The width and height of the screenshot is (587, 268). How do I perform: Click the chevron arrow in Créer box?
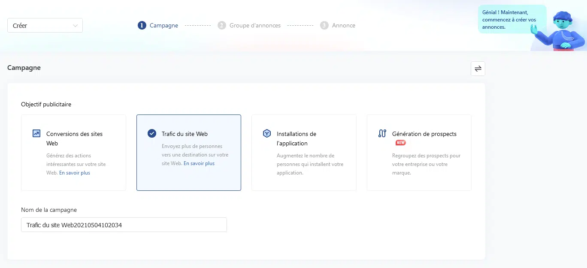coord(76,26)
